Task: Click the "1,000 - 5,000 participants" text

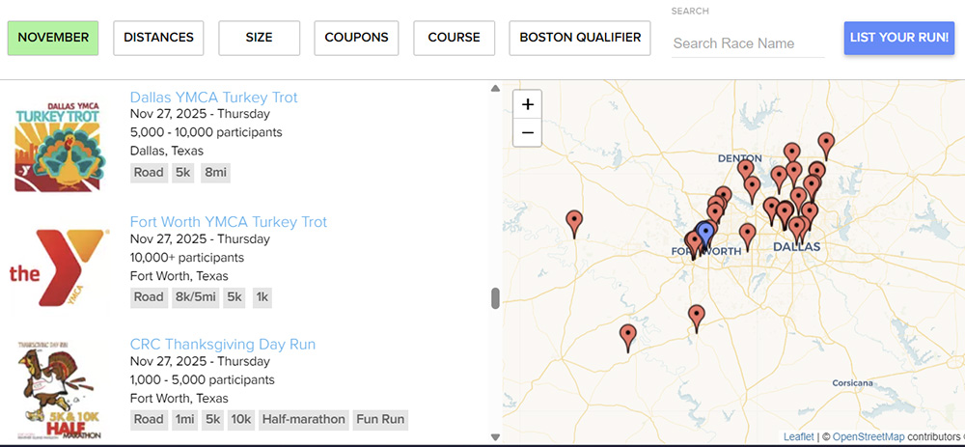Action: 203,379
